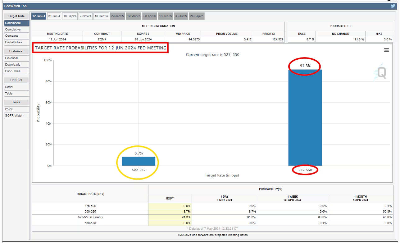The image size is (400, 243).
Task: Select the 19 Mar25 meeting tab
Action: tap(134, 16)
